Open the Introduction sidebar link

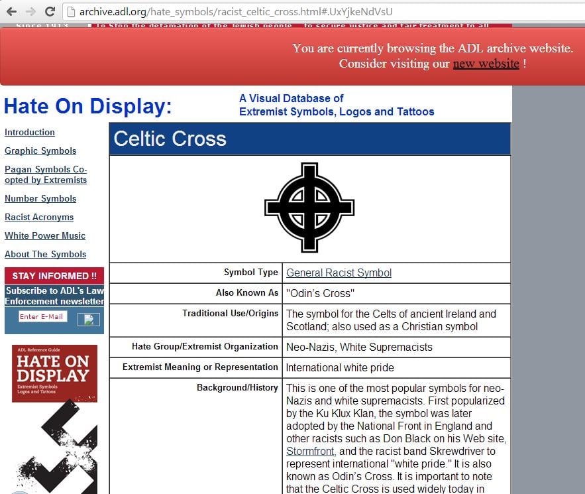tap(29, 132)
